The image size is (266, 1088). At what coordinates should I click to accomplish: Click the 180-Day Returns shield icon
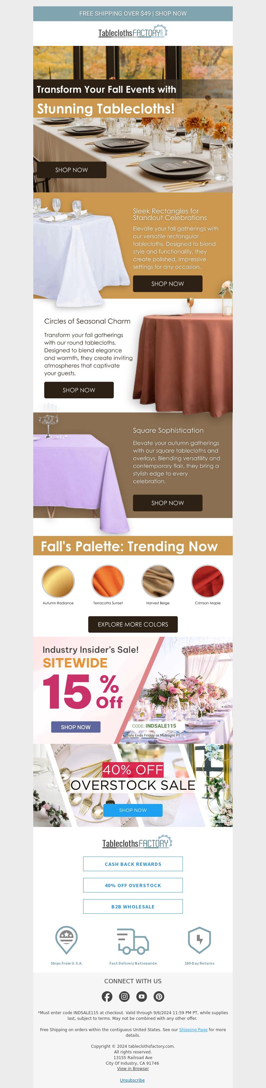pyautogui.click(x=199, y=940)
